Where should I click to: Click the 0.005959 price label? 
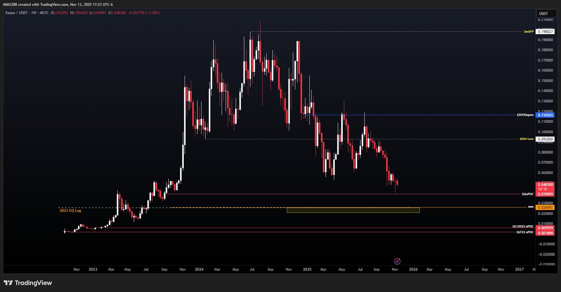pos(545,228)
